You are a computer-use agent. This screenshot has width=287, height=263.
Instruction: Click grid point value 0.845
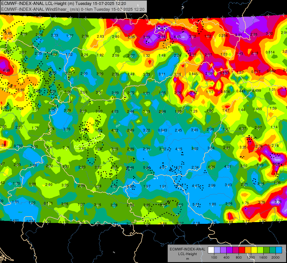[193, 74]
